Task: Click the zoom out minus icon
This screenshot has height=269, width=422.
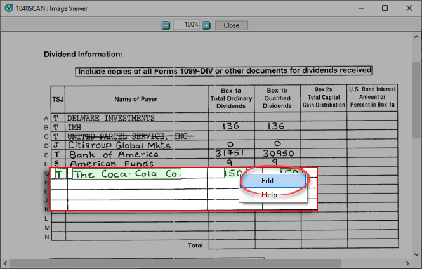Action: point(166,25)
